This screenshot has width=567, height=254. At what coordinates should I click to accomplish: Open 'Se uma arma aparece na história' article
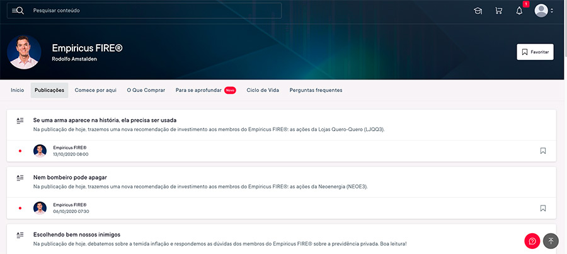[105, 120]
